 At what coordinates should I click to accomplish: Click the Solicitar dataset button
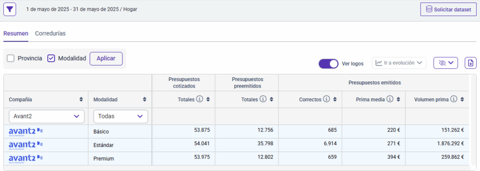tap(449, 9)
